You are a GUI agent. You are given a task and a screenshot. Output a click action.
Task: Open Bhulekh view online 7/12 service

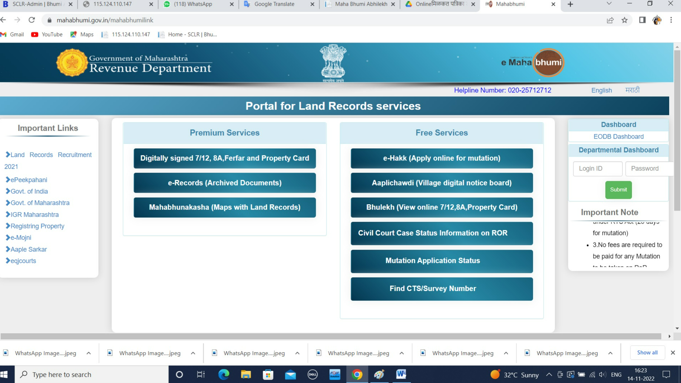[442, 207]
